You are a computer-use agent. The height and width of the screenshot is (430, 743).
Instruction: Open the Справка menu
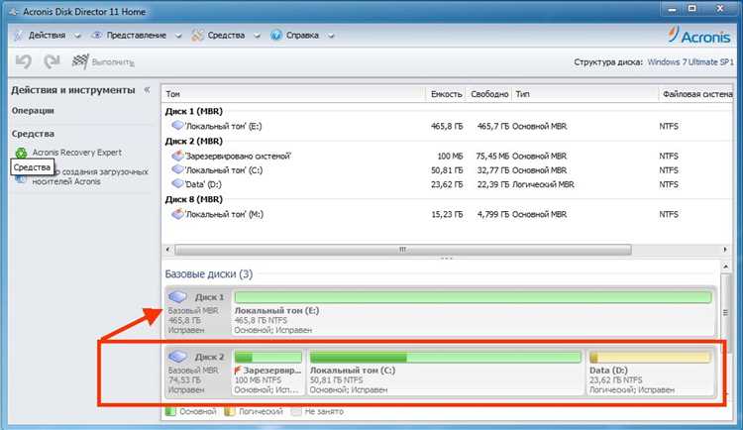pos(302,36)
